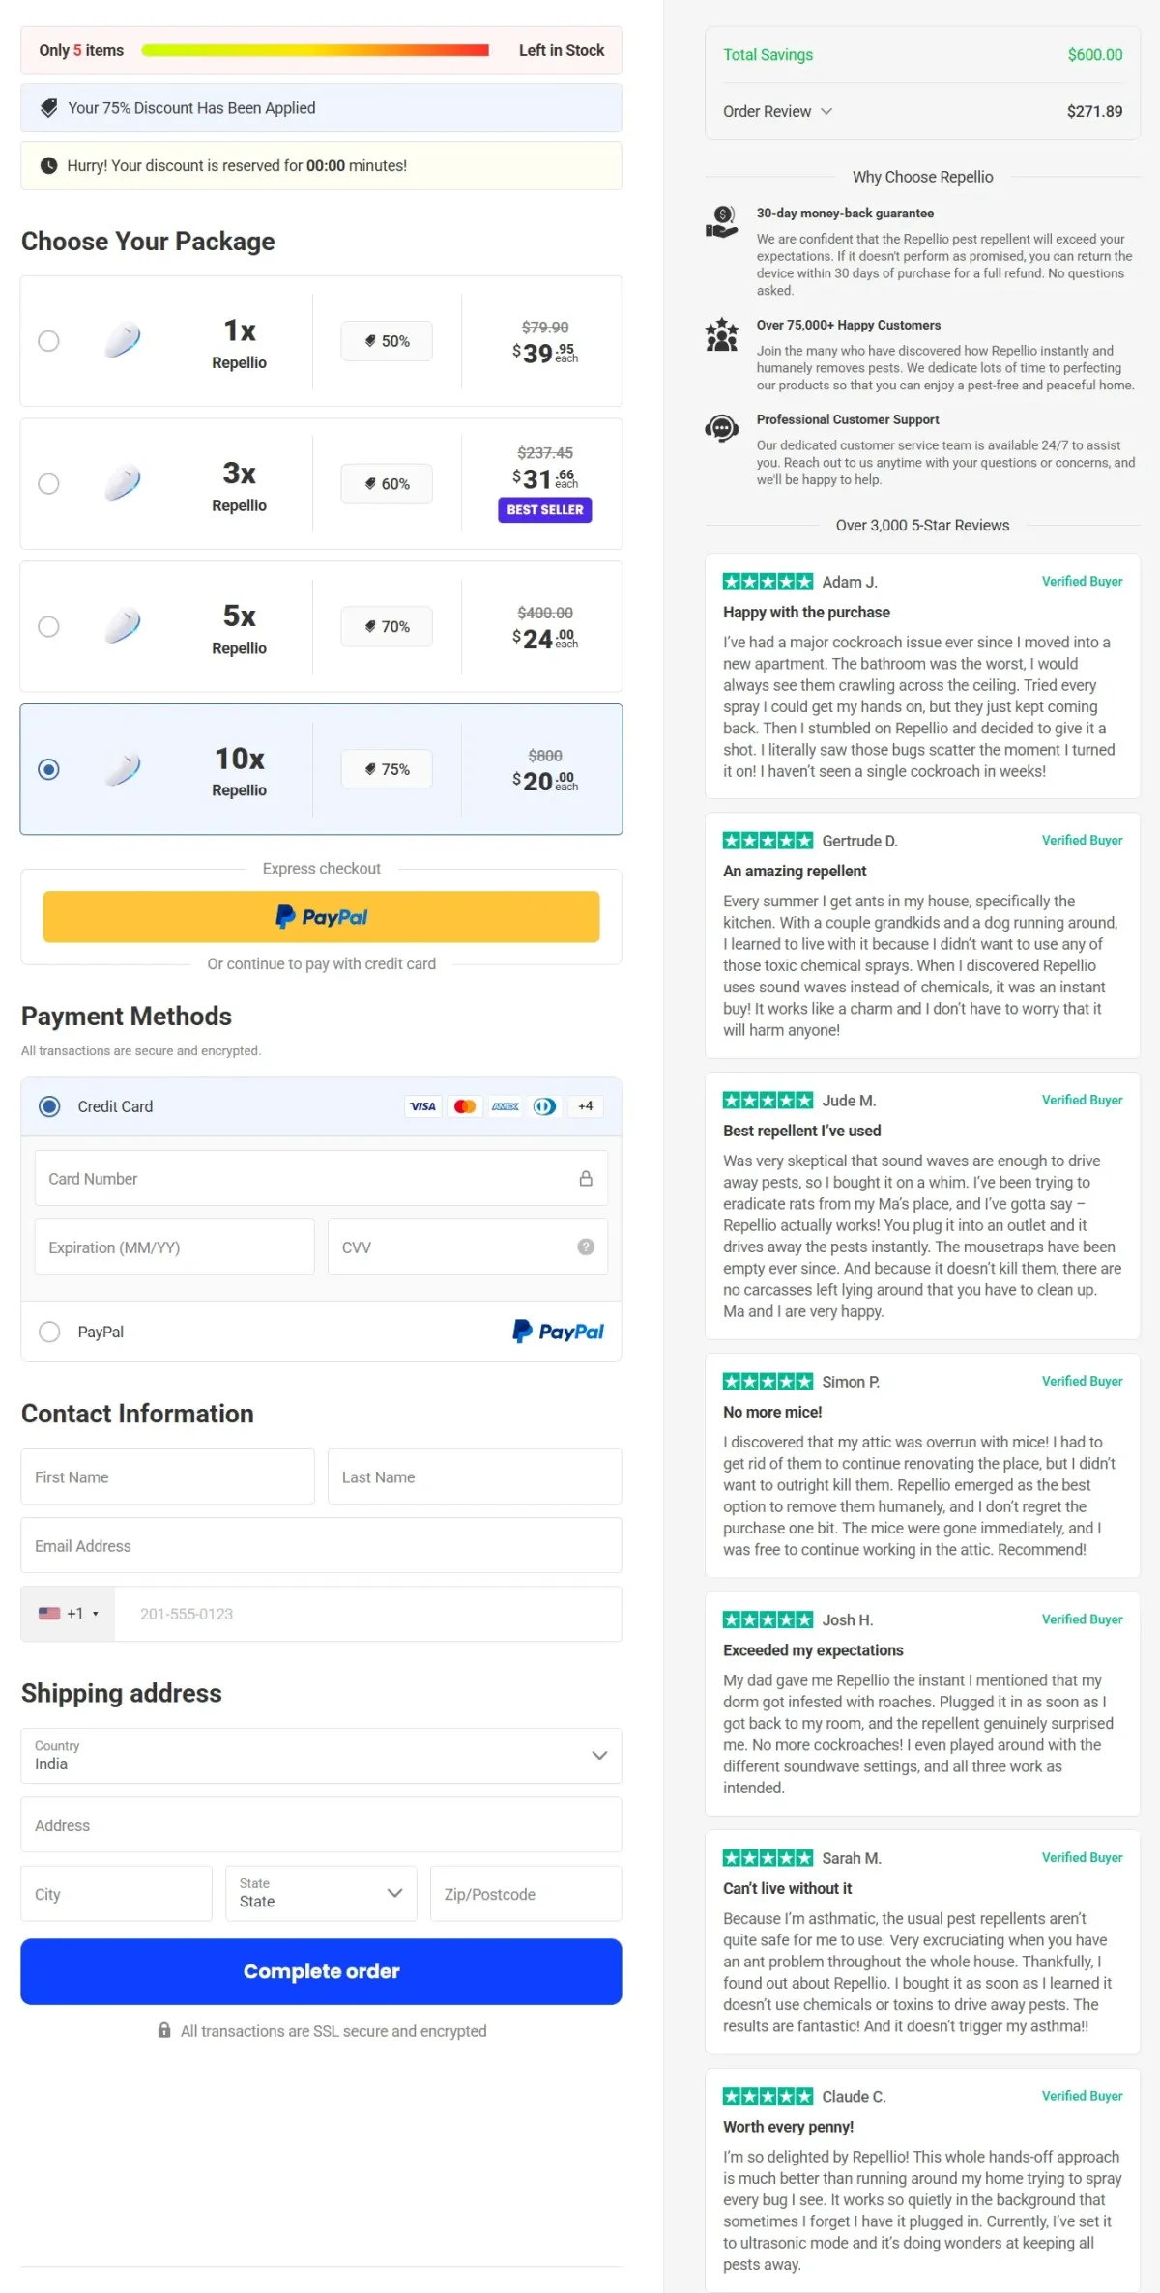This screenshot has width=1160, height=2293.
Task: Click the stock level gradient bar
Action: pyautogui.click(x=315, y=50)
